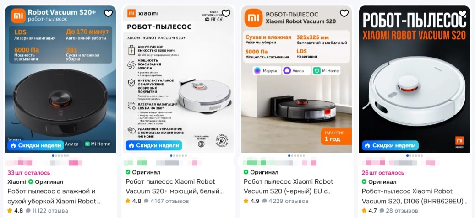The height and width of the screenshot is (218, 475).
Task: Favorite the black Robot Vacuum S20+ with heart
Action: pyautogui.click(x=108, y=13)
